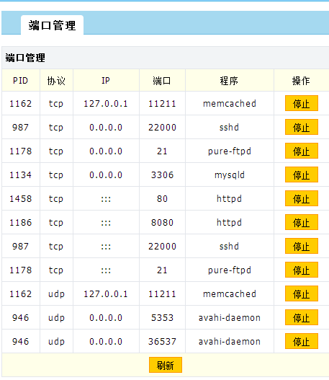This screenshot has height=380, width=329.
Task: Stop sshd on ::: port 22000
Action: pyautogui.click(x=302, y=246)
